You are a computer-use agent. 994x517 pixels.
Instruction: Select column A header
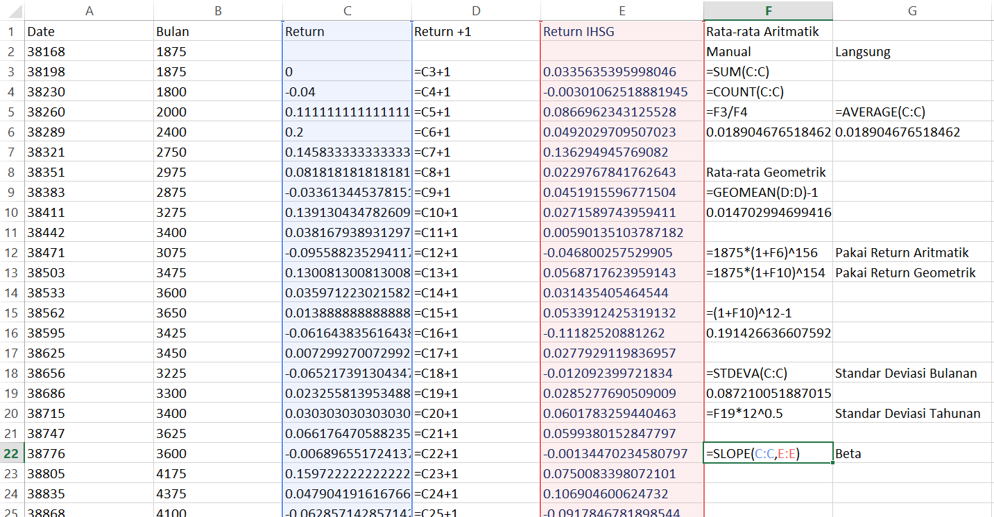tap(89, 10)
